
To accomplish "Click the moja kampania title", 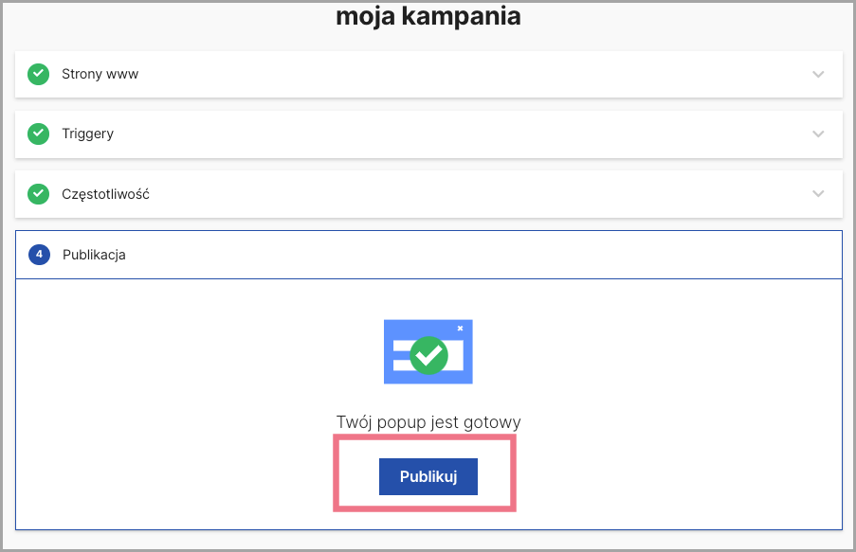I will [x=428, y=16].
